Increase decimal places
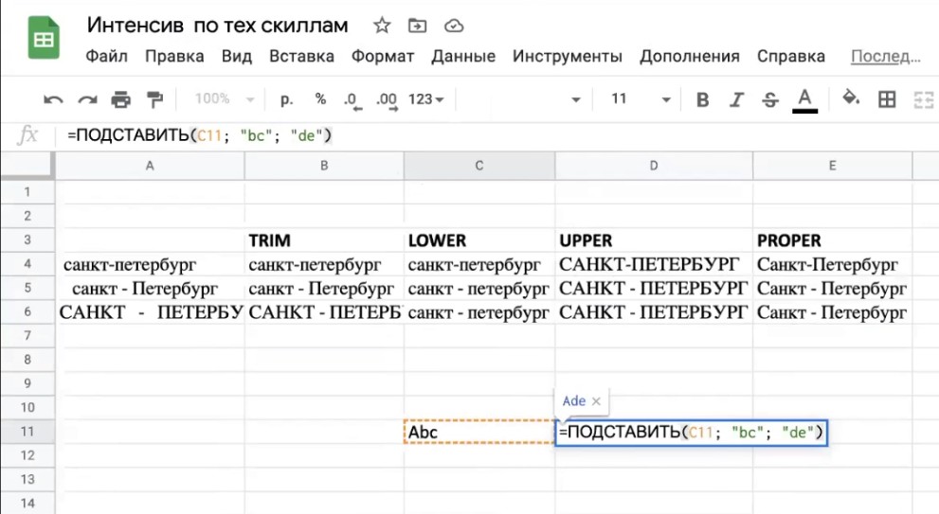This screenshot has height=514, width=939. 387,100
